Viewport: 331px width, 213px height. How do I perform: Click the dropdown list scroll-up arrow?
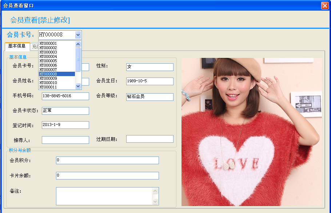(78, 44)
